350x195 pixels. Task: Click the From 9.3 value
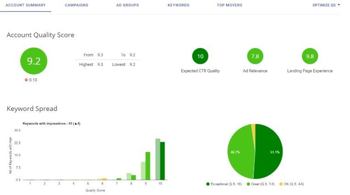[x=100, y=55]
